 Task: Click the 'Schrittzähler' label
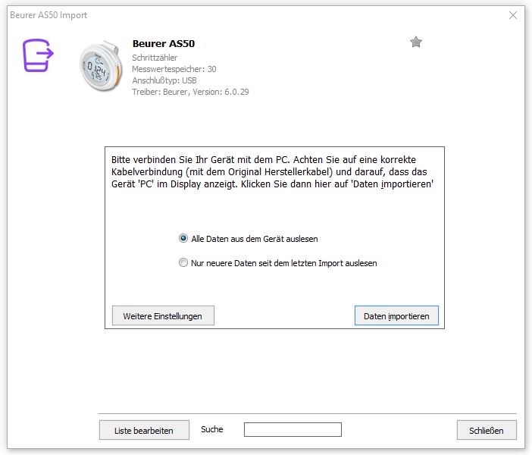click(155, 58)
